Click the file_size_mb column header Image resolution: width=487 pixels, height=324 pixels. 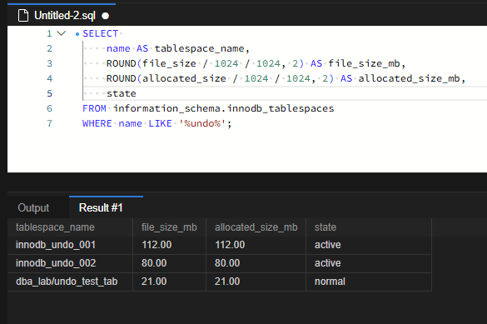169,227
